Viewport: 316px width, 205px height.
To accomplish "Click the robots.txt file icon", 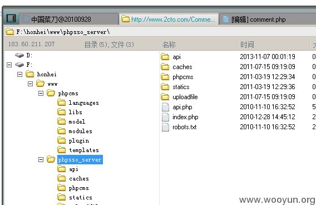I will tap(165, 127).
